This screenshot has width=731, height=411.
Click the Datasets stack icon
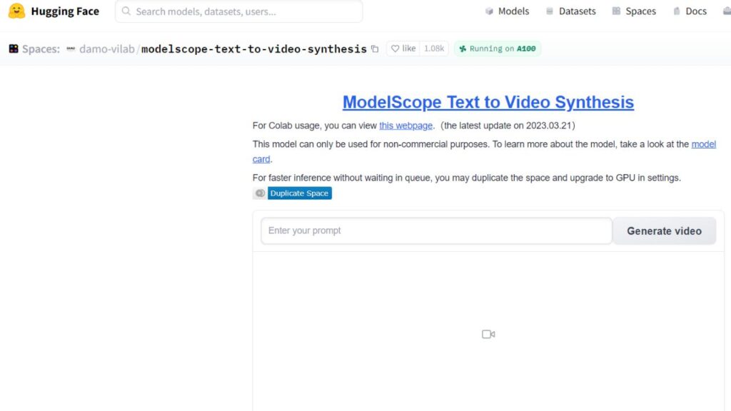(x=550, y=11)
